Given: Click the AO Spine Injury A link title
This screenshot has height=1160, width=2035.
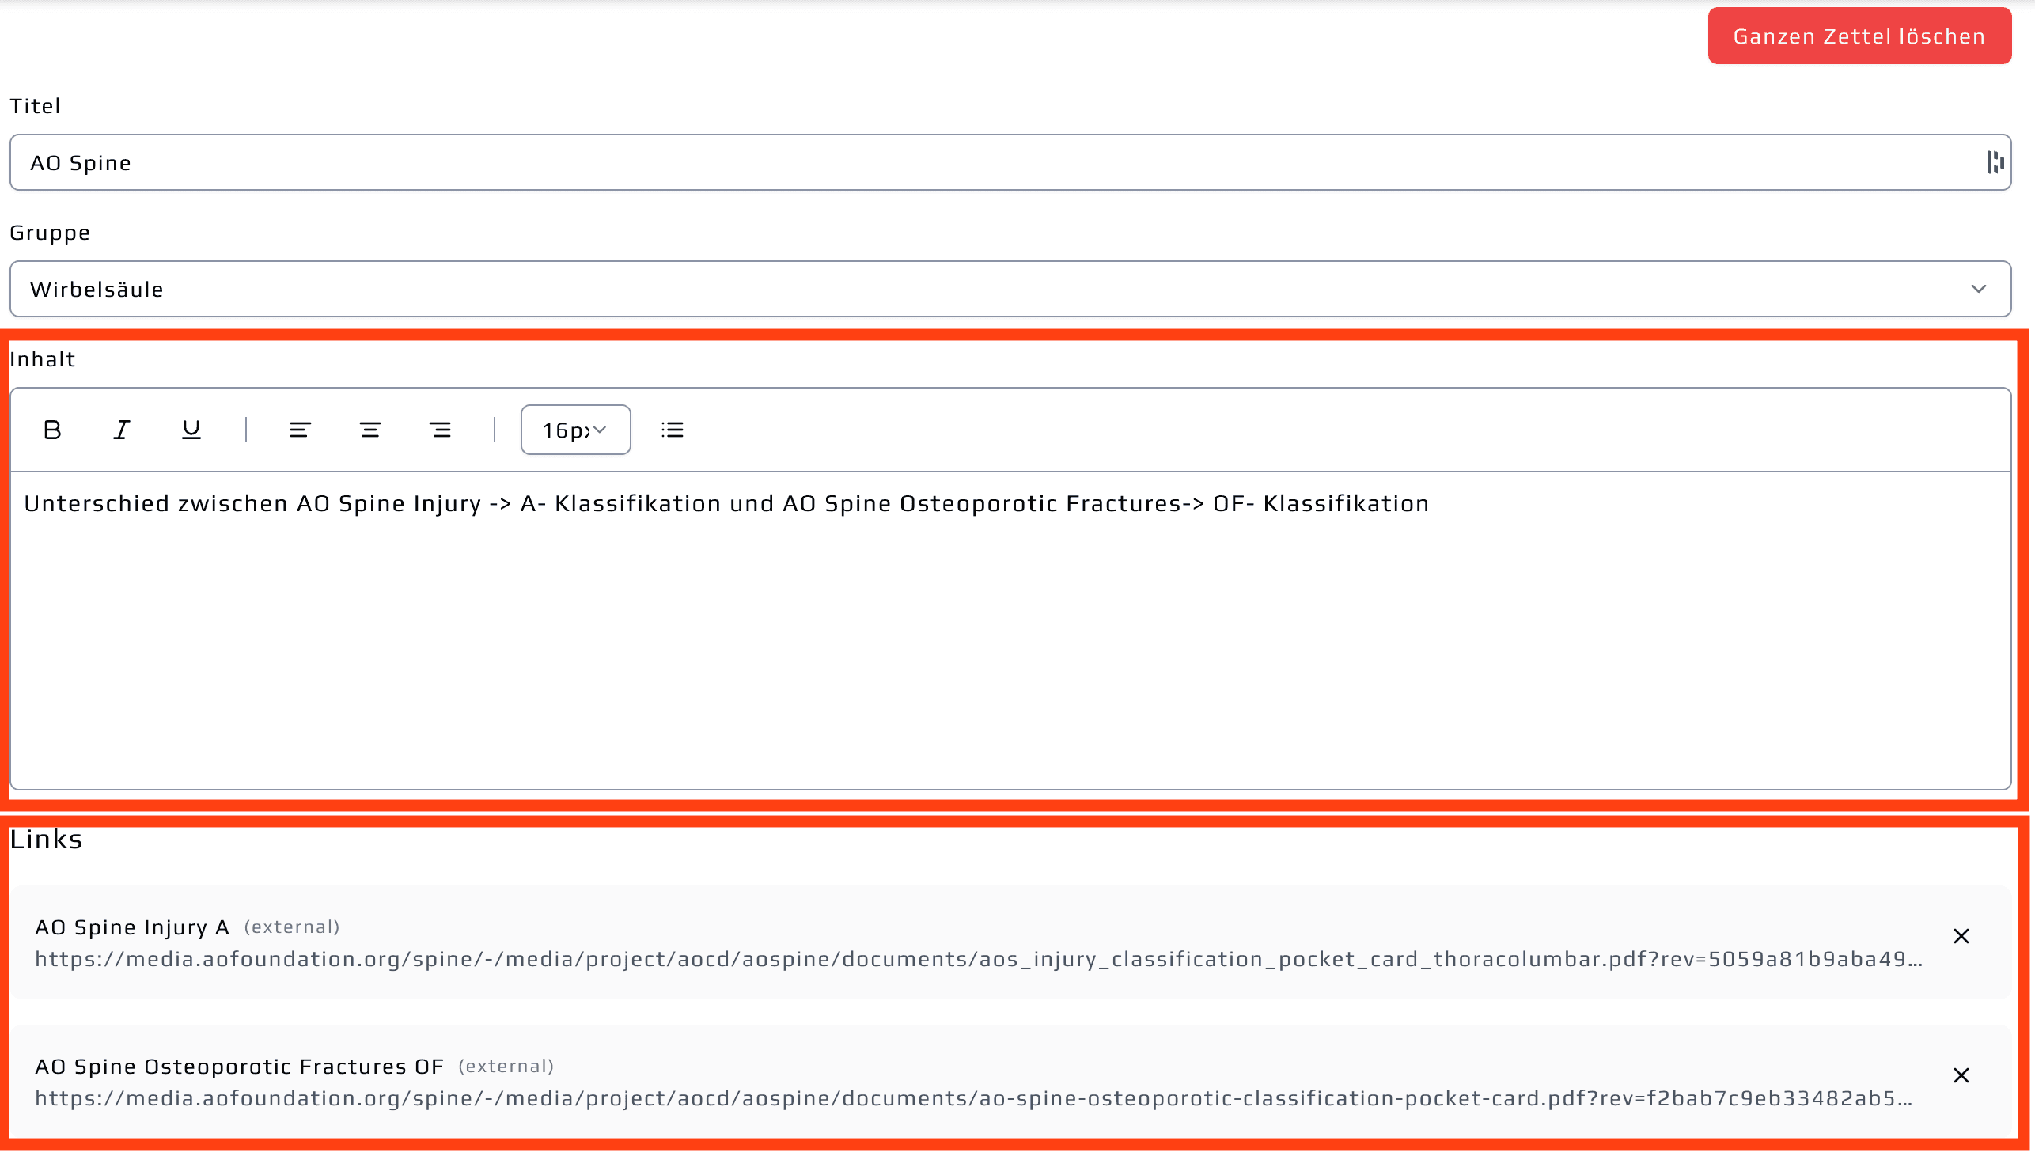Looking at the screenshot, I should [x=132, y=927].
